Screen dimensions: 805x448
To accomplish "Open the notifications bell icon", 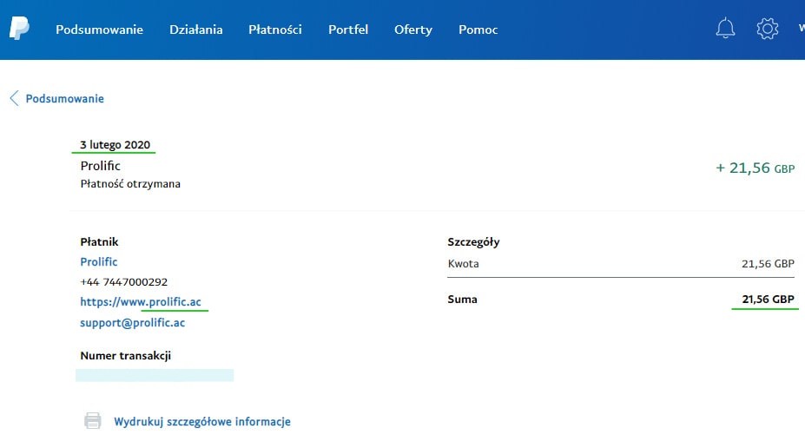I will [x=725, y=28].
